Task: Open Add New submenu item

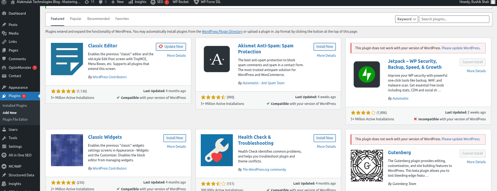Action: click(x=9, y=113)
